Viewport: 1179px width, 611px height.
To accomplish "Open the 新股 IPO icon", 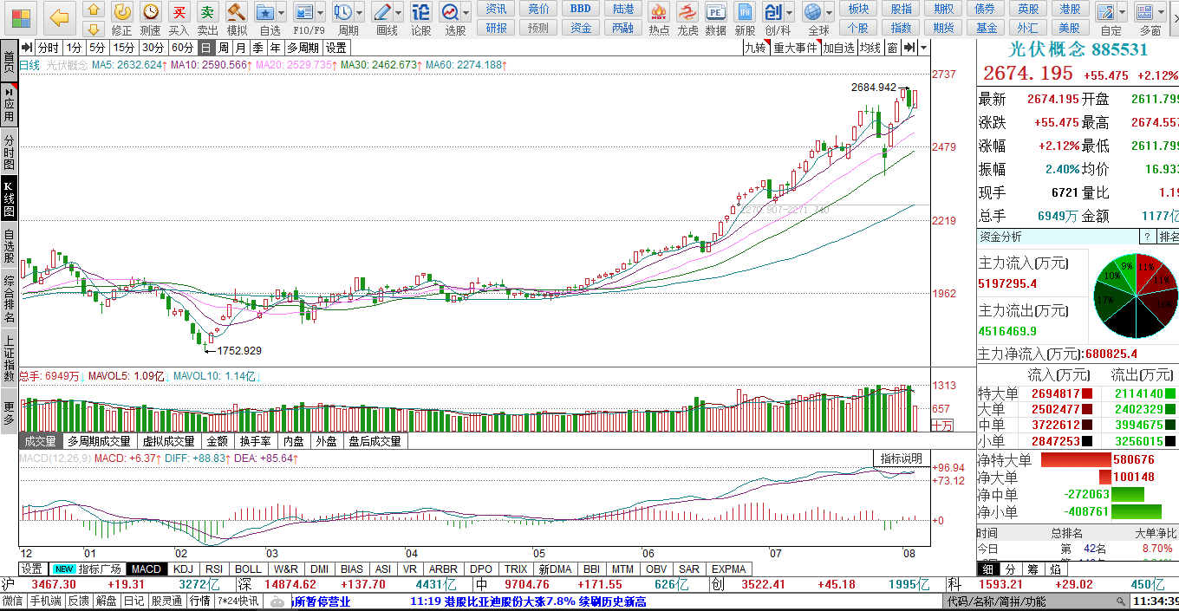I will point(744,12).
